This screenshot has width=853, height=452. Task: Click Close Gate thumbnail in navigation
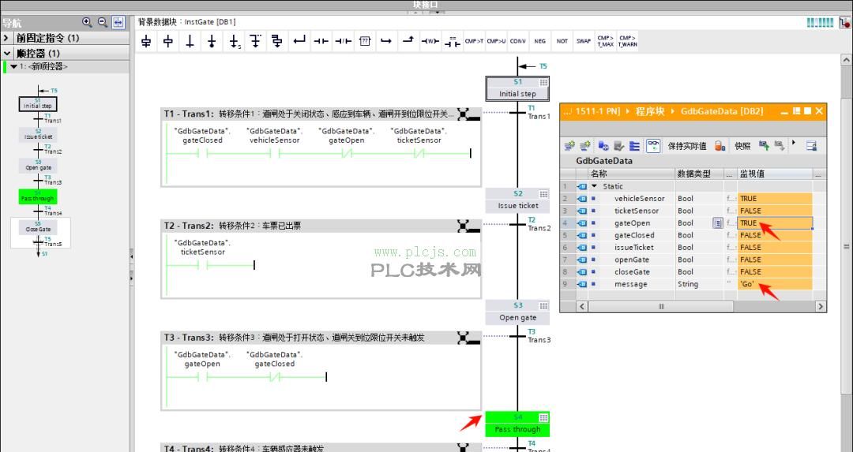coord(38,227)
